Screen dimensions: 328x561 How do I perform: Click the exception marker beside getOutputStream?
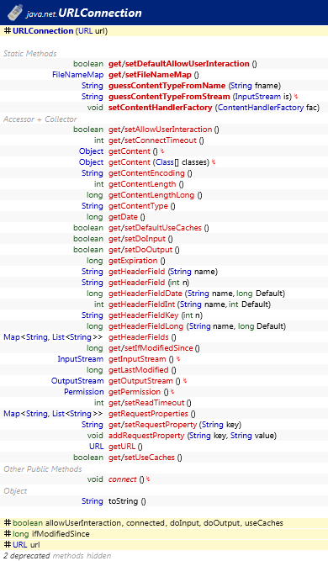(x=185, y=381)
